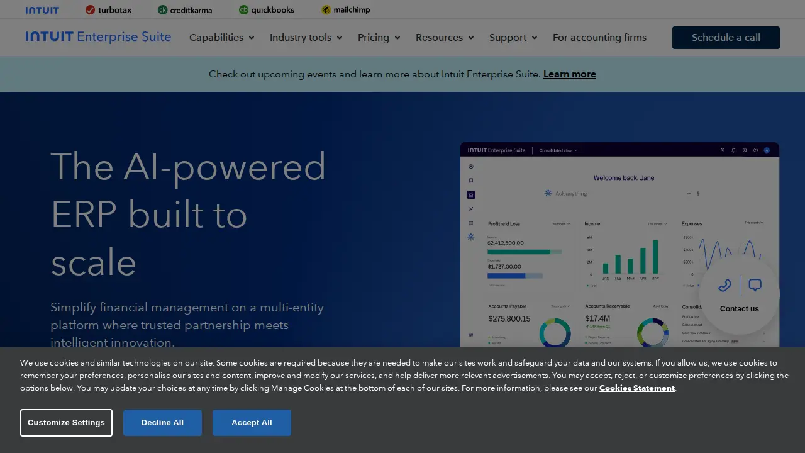
Task: Follow the Learn more link in banner
Action: pos(570,74)
